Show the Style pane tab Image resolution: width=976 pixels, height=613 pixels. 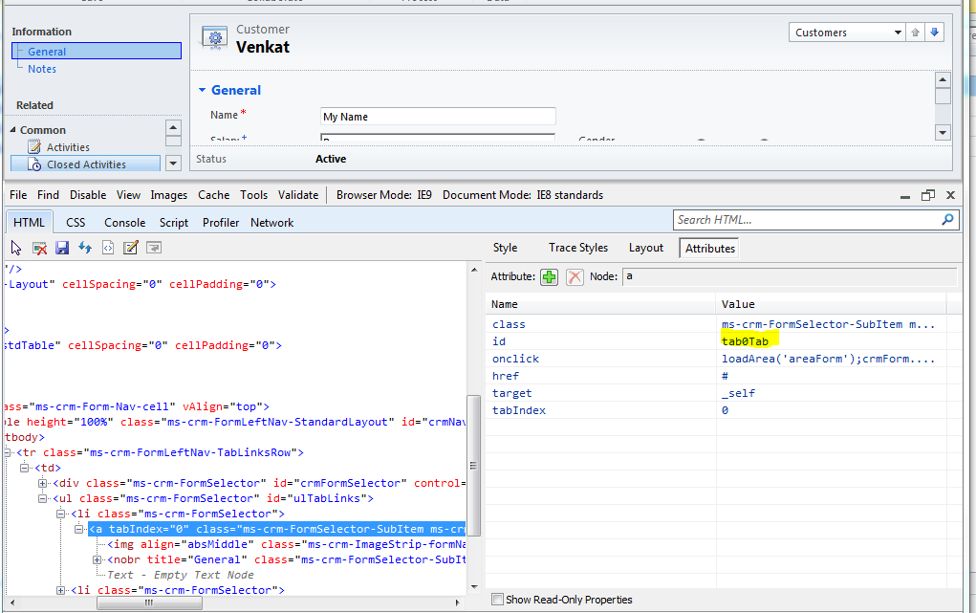[505, 248]
